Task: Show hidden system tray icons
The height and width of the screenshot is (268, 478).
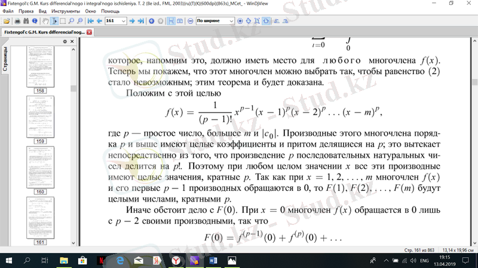Action: pos(386,261)
